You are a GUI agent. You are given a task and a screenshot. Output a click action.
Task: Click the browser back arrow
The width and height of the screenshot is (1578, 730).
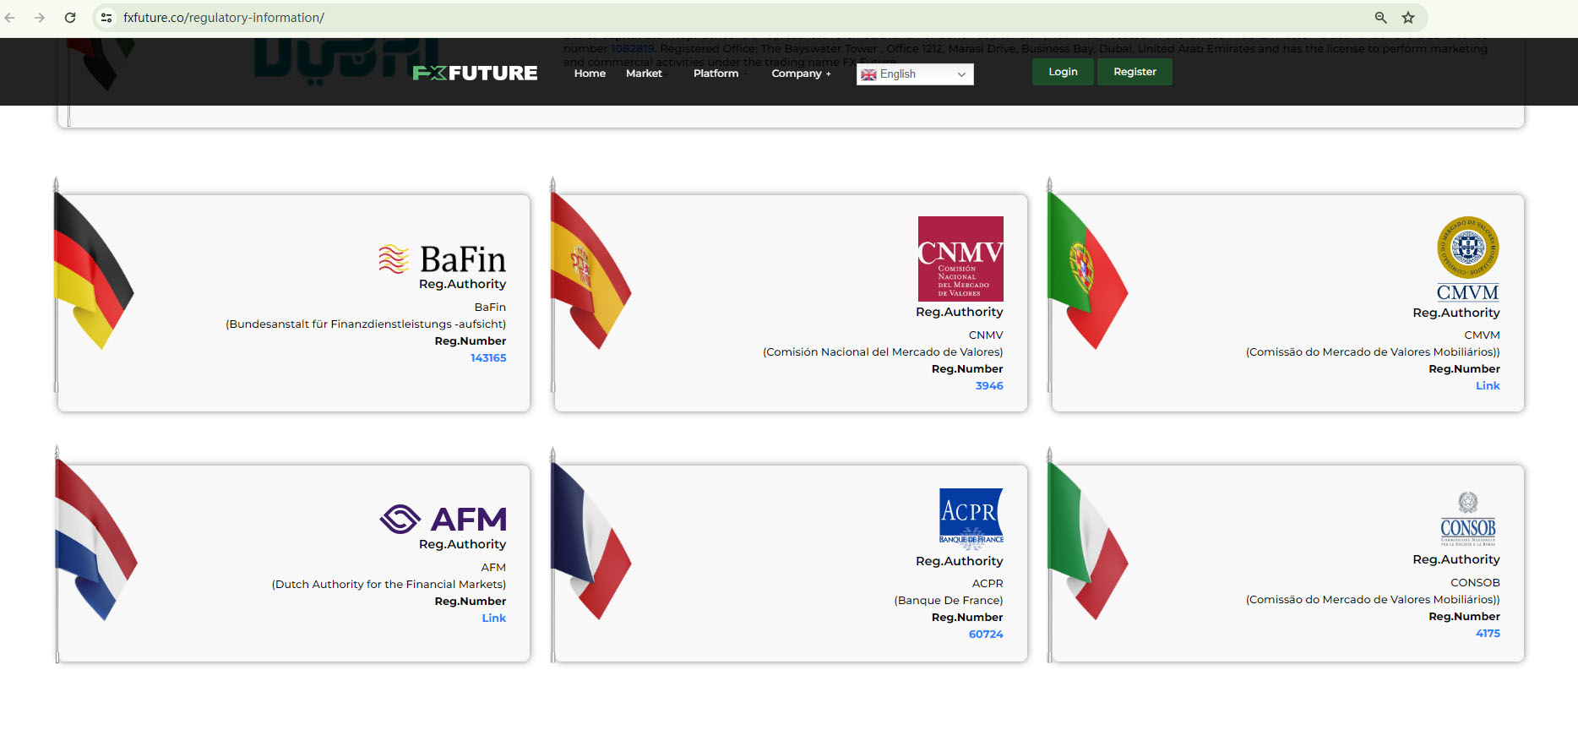10,18
